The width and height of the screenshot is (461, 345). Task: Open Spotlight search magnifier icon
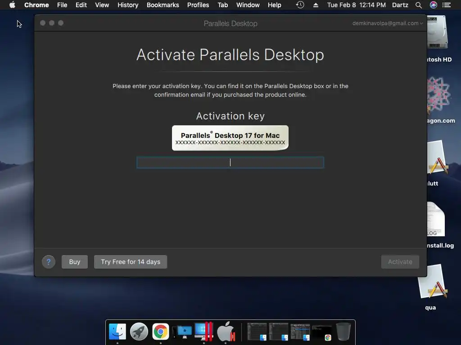pyautogui.click(x=419, y=5)
